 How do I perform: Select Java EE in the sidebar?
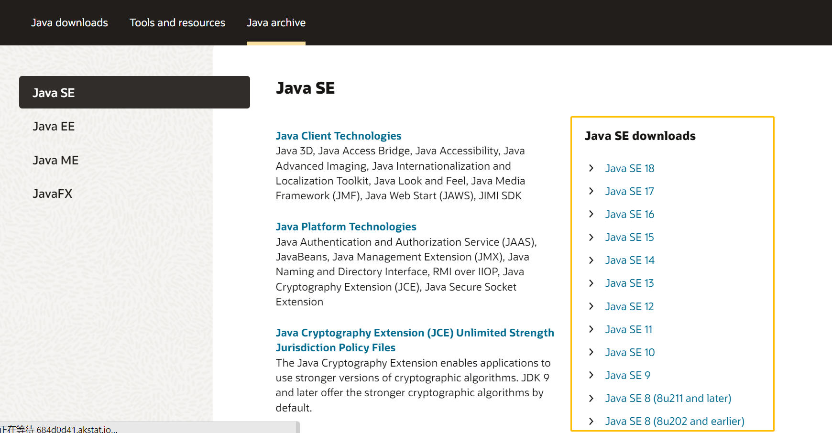click(54, 126)
